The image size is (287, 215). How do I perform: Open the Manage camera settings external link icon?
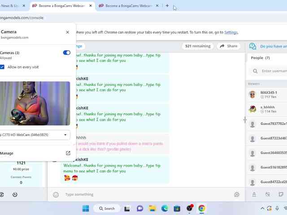pos(68,153)
